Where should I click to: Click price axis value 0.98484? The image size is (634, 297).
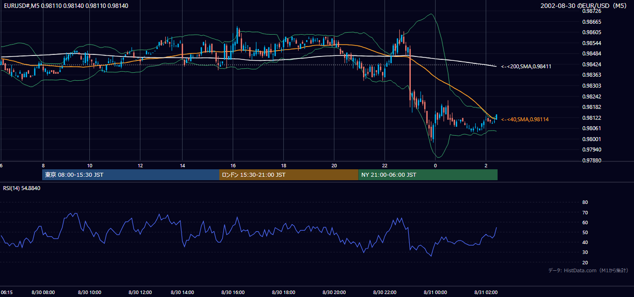[591, 53]
